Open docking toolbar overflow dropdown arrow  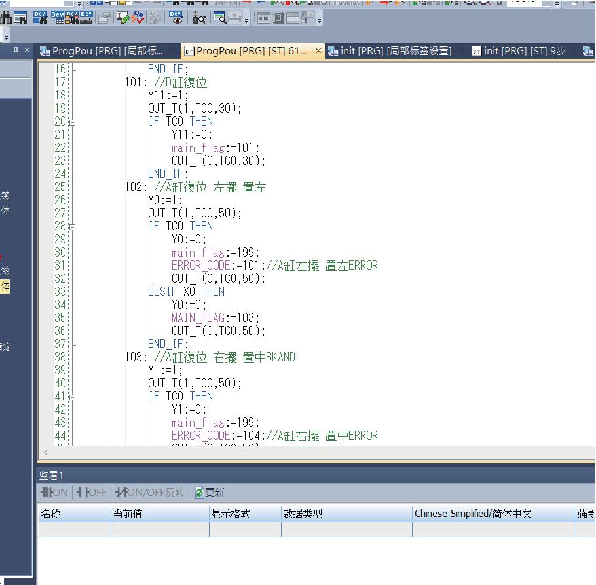(x=320, y=20)
